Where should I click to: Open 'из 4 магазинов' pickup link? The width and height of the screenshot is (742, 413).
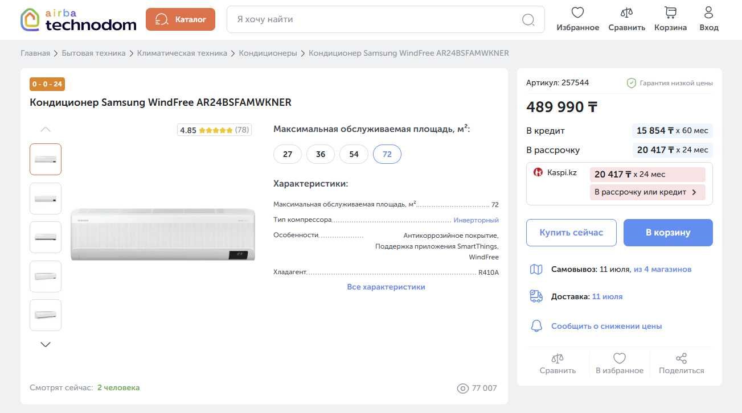coord(663,269)
